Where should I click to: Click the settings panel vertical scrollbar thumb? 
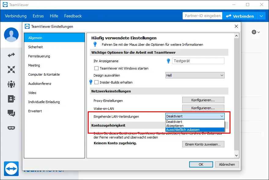(x=236, y=94)
